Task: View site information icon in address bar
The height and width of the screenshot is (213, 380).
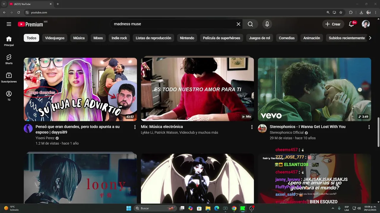Action: 27,12
